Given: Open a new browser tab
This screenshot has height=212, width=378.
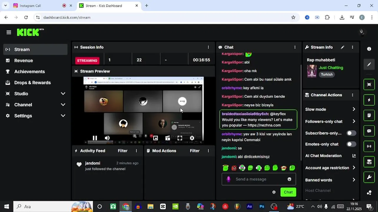Looking at the screenshot, I should [147, 6].
